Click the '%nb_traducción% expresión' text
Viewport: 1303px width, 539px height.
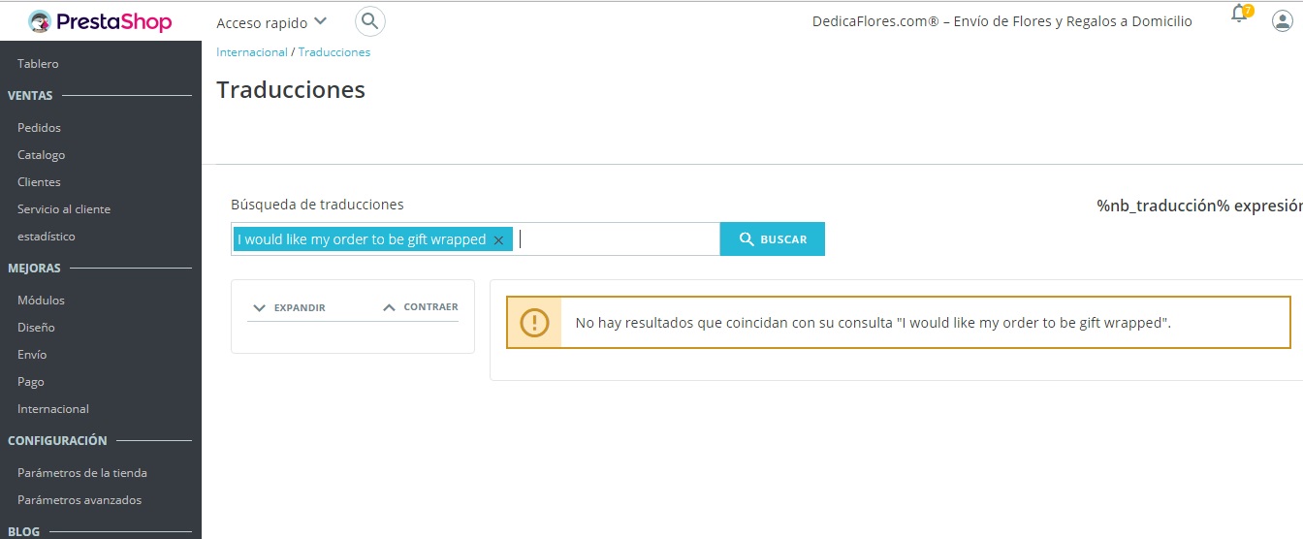[x=1200, y=206]
